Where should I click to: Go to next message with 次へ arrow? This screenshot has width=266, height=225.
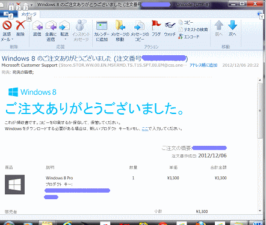(232, 25)
